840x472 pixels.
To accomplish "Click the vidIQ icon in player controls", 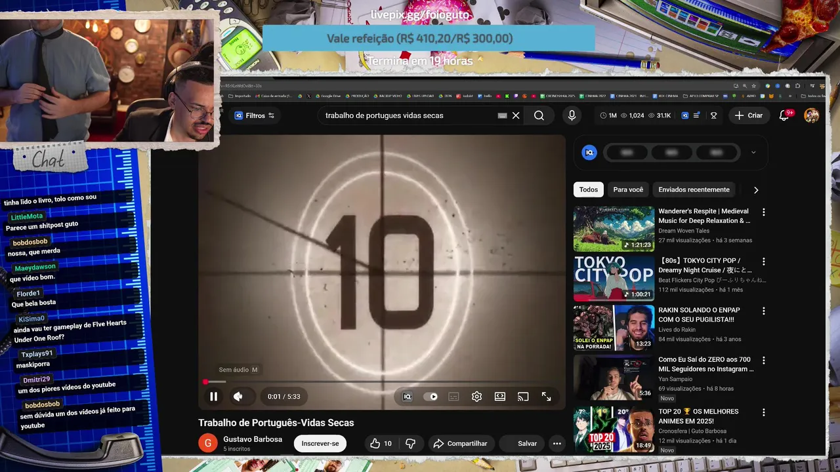I will pos(407,397).
